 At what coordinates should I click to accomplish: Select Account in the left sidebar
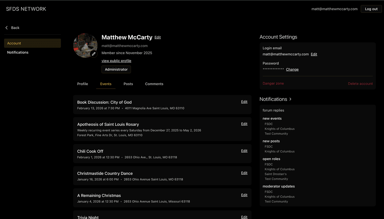pos(14,43)
